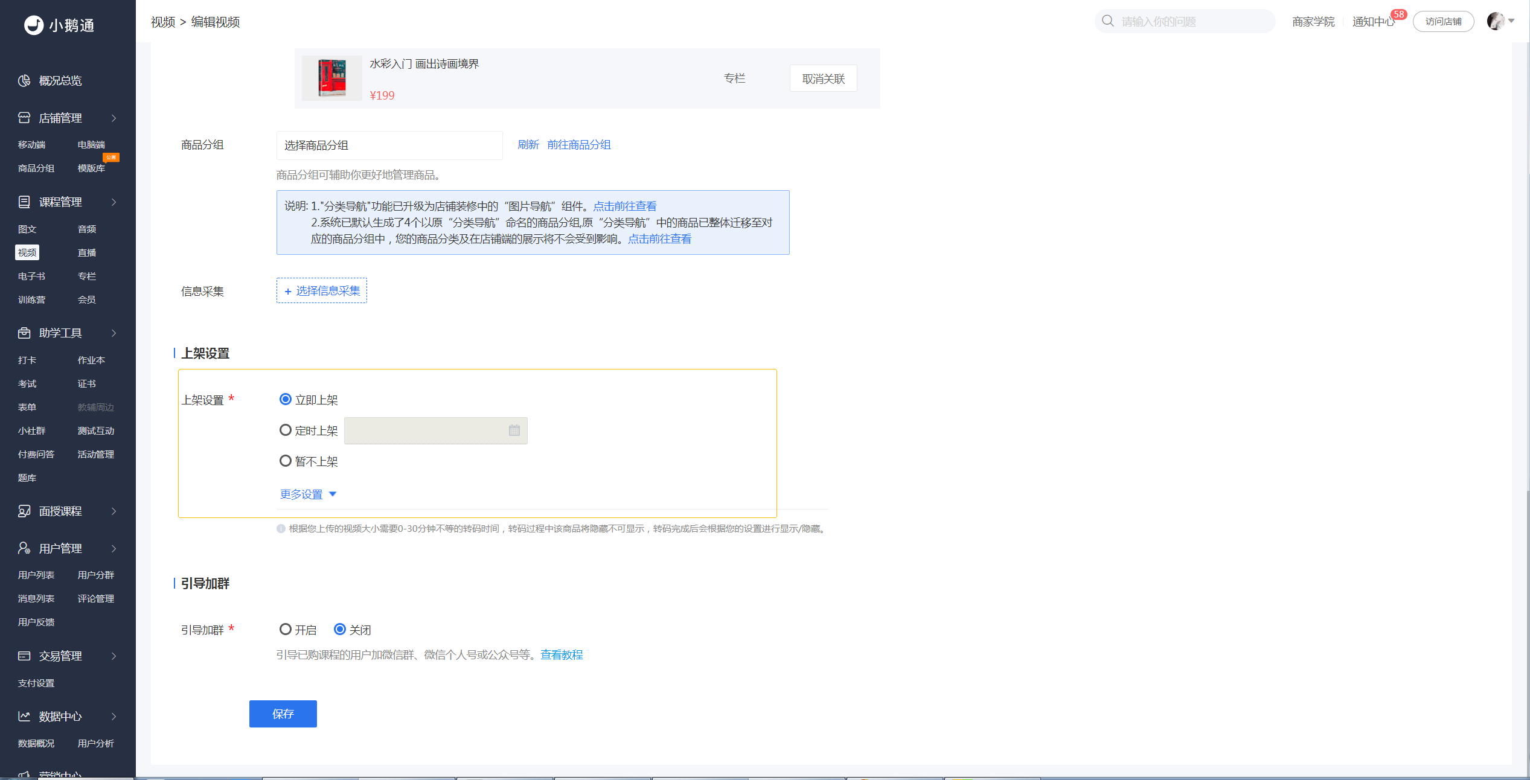Image resolution: width=1530 pixels, height=780 pixels.
Task: Click the 概况总览 pie chart icon
Action: [x=24, y=80]
